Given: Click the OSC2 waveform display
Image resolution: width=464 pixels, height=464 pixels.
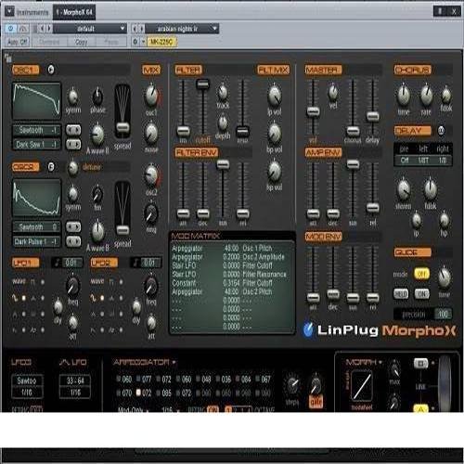Looking at the screenshot, I should coord(36,198).
